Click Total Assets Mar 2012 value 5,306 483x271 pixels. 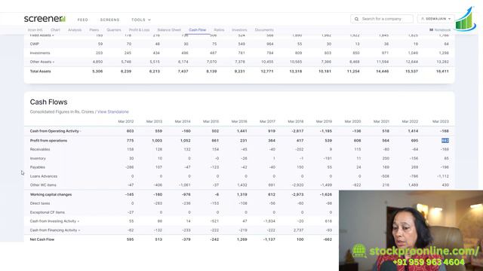point(97,72)
